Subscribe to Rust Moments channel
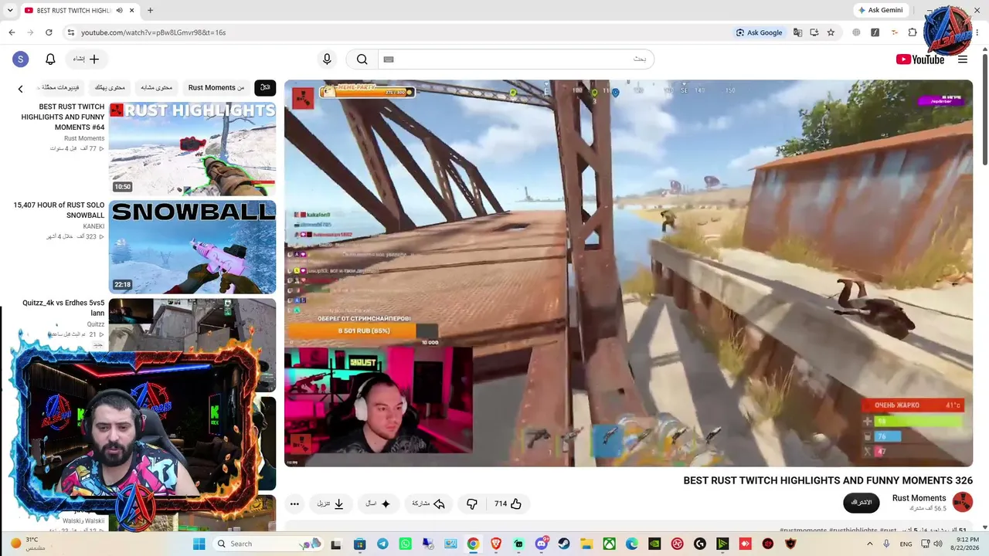989x556 pixels. tap(861, 503)
